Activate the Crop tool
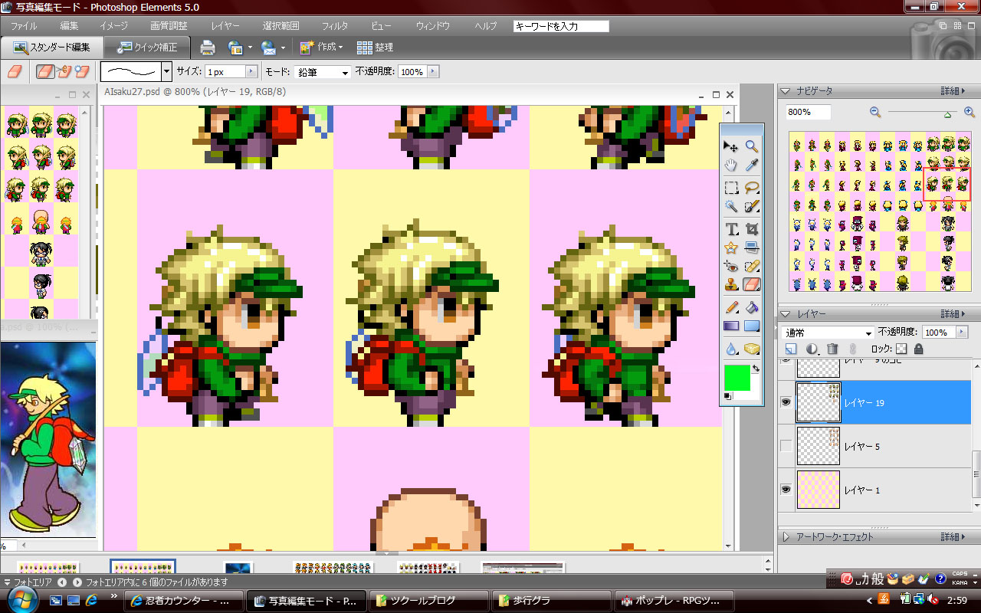Screen dimensions: 981x613 pos(752,229)
